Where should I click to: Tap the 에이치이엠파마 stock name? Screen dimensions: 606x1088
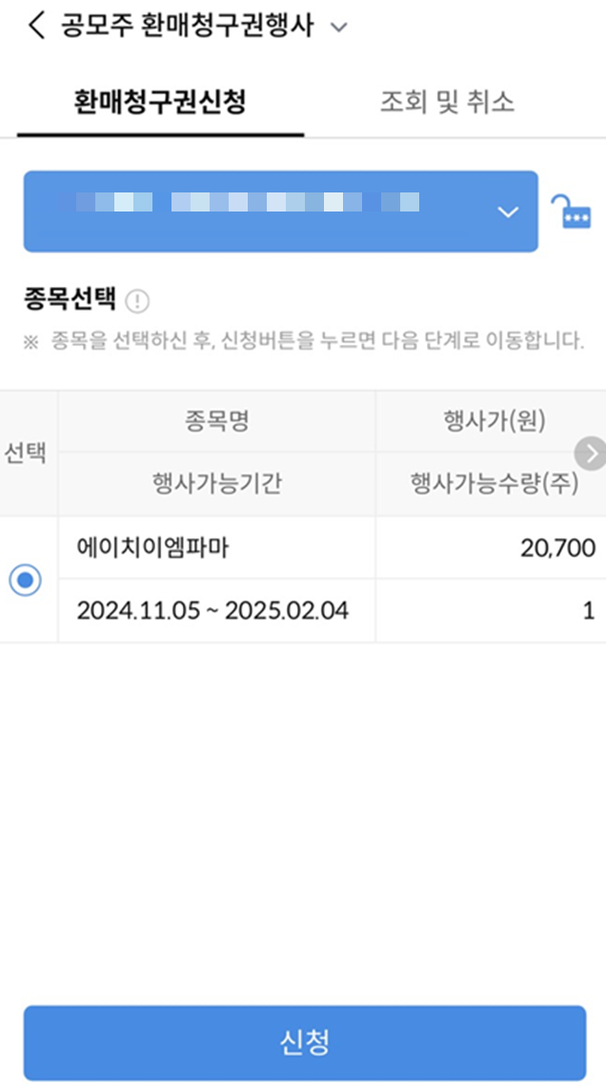[152, 548]
